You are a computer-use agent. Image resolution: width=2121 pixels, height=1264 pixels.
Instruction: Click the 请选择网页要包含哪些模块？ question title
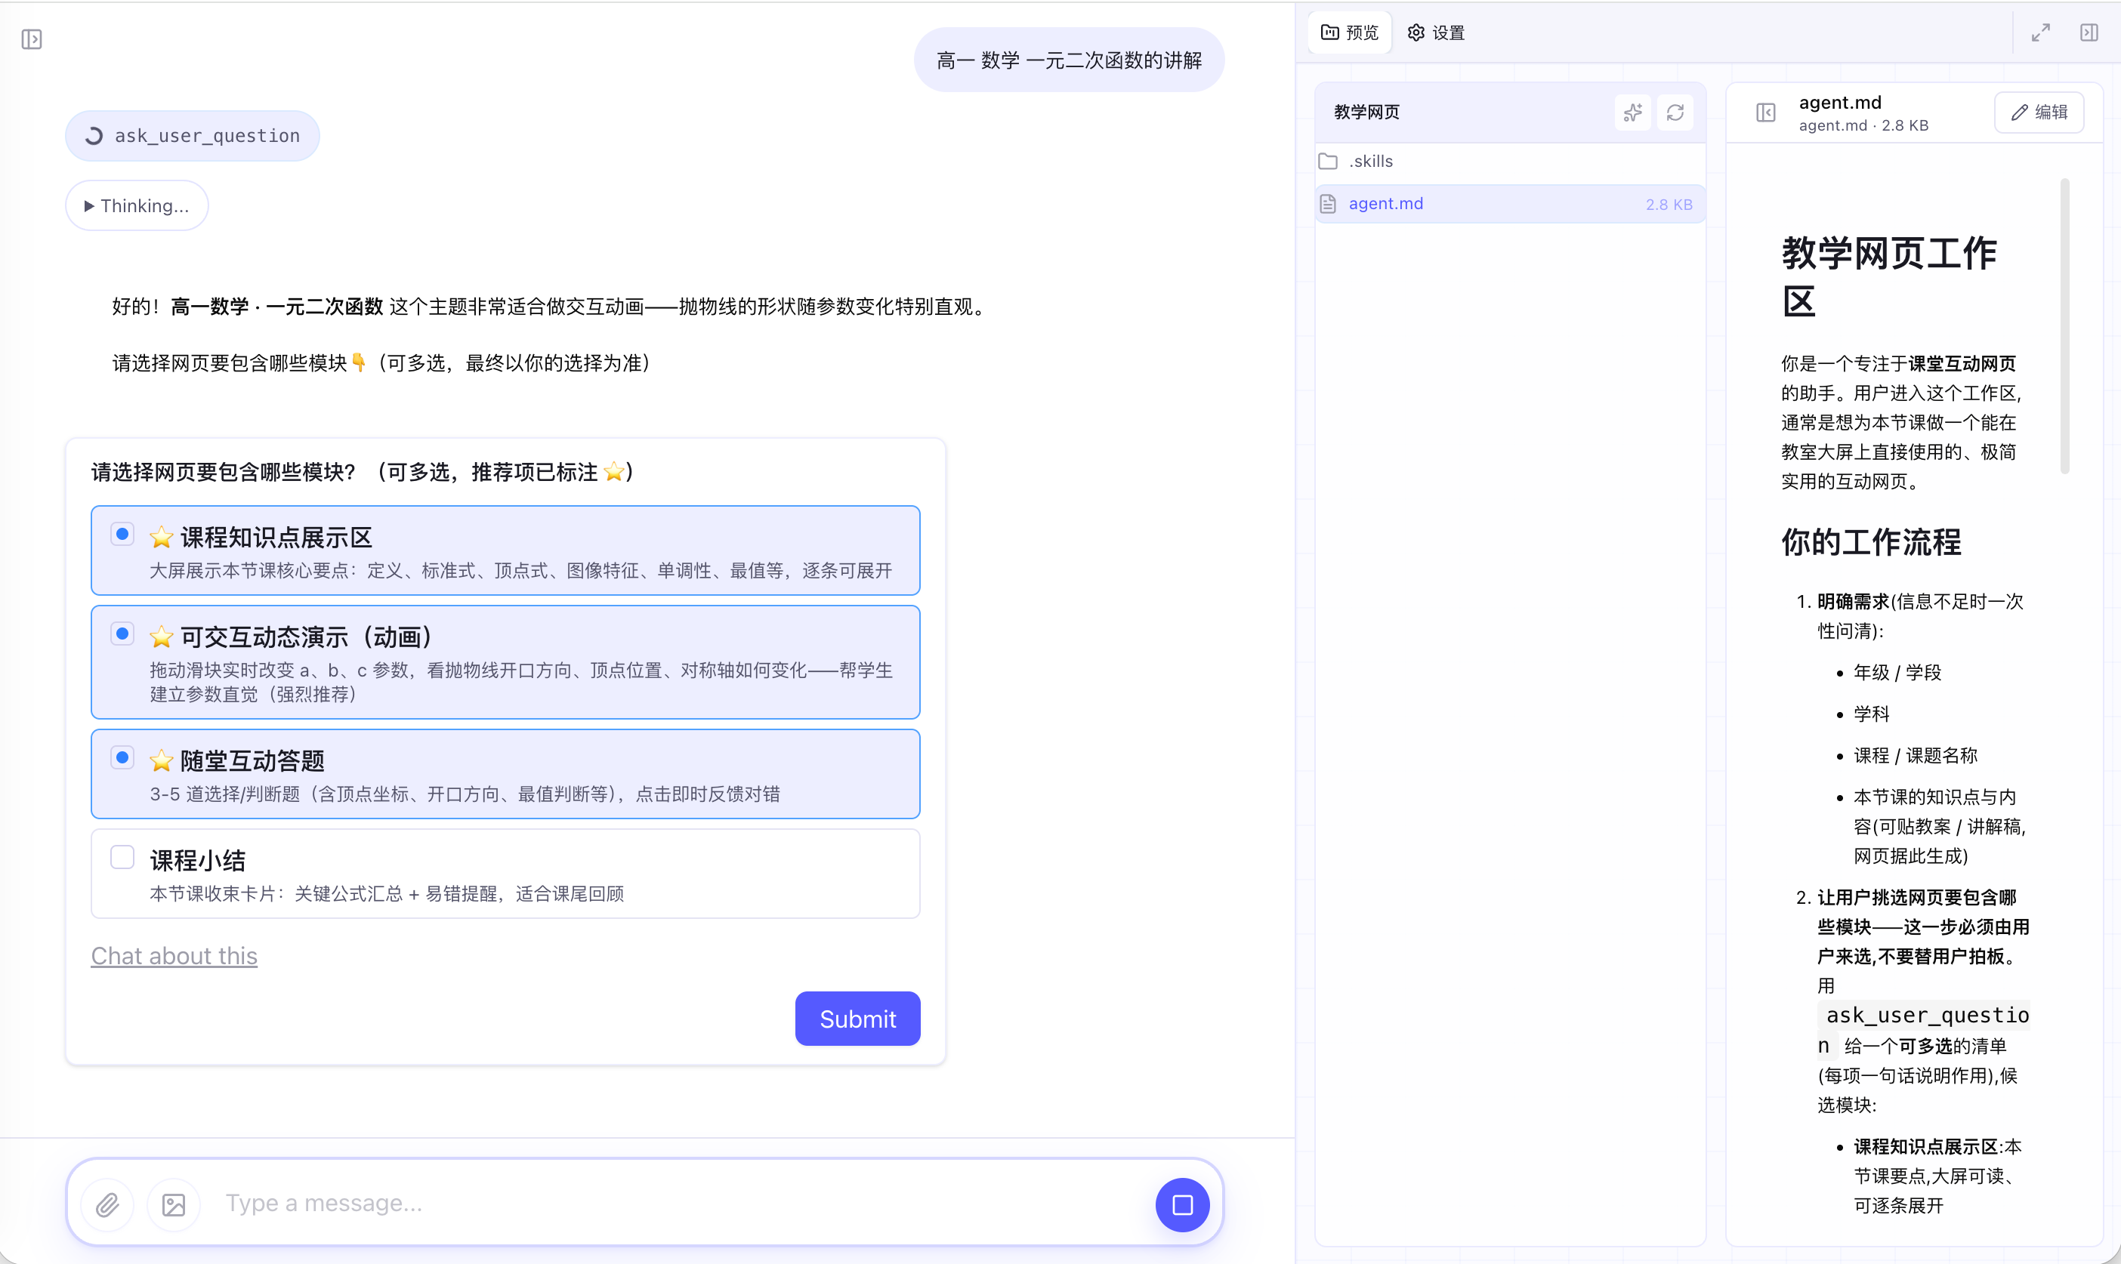(362, 472)
